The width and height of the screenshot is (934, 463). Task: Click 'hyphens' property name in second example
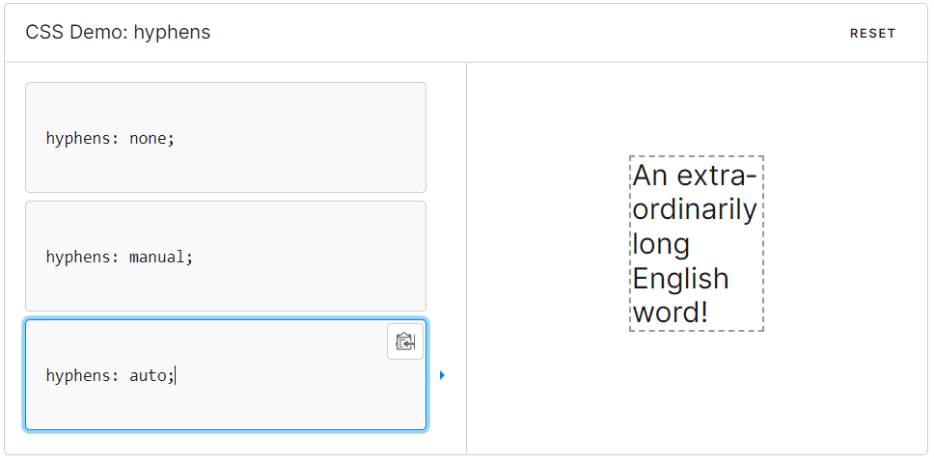[x=78, y=258]
